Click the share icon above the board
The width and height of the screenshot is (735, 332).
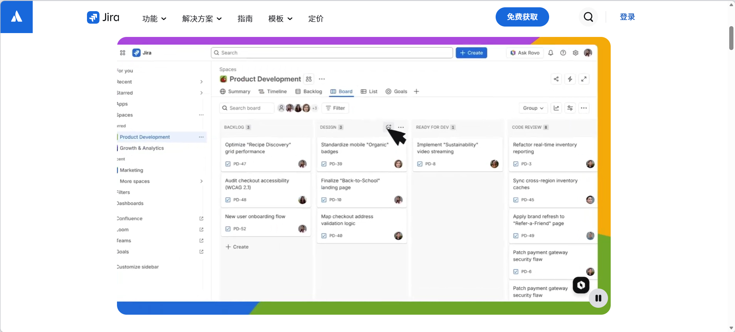556,79
